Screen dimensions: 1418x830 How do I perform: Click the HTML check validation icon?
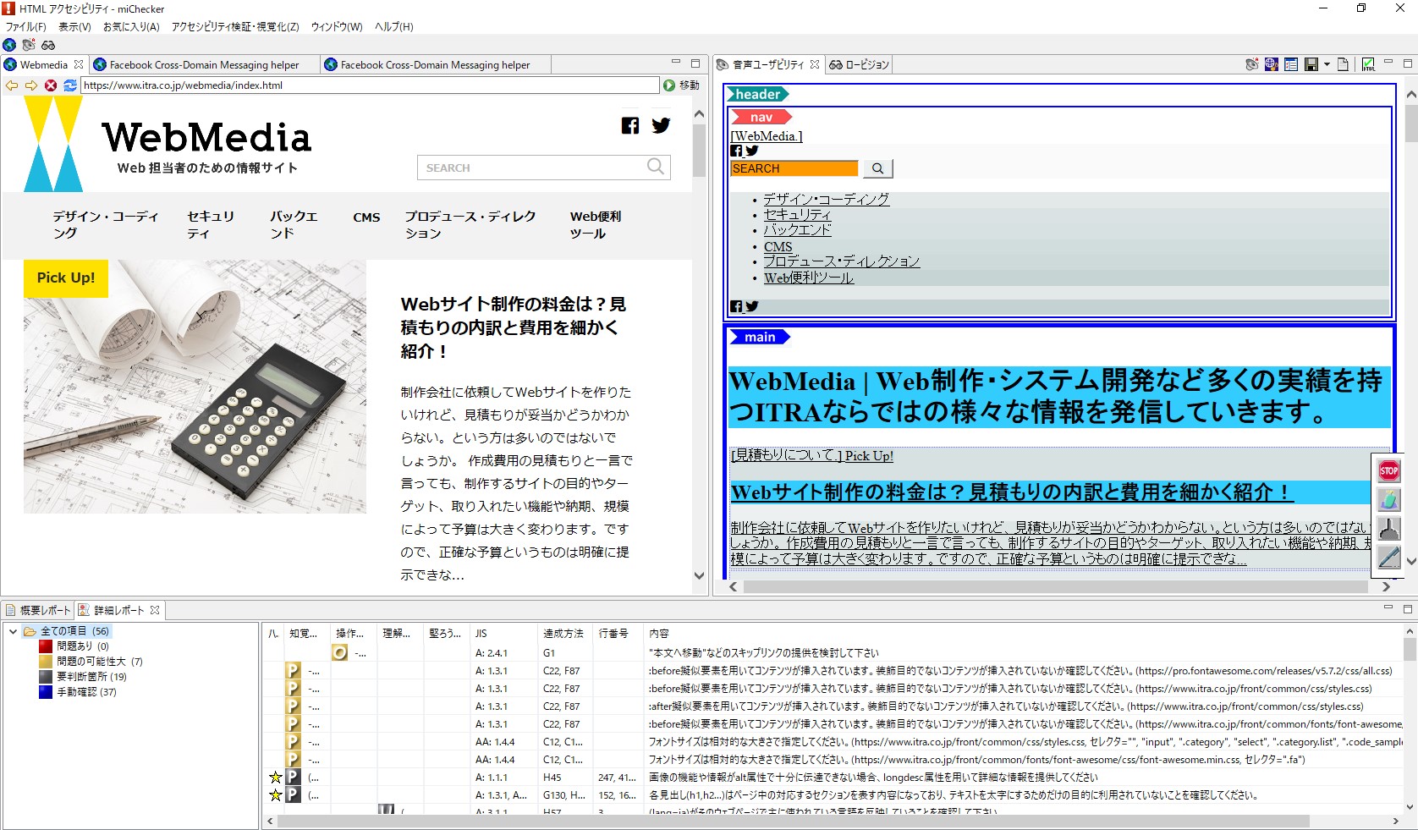[x=1368, y=64]
